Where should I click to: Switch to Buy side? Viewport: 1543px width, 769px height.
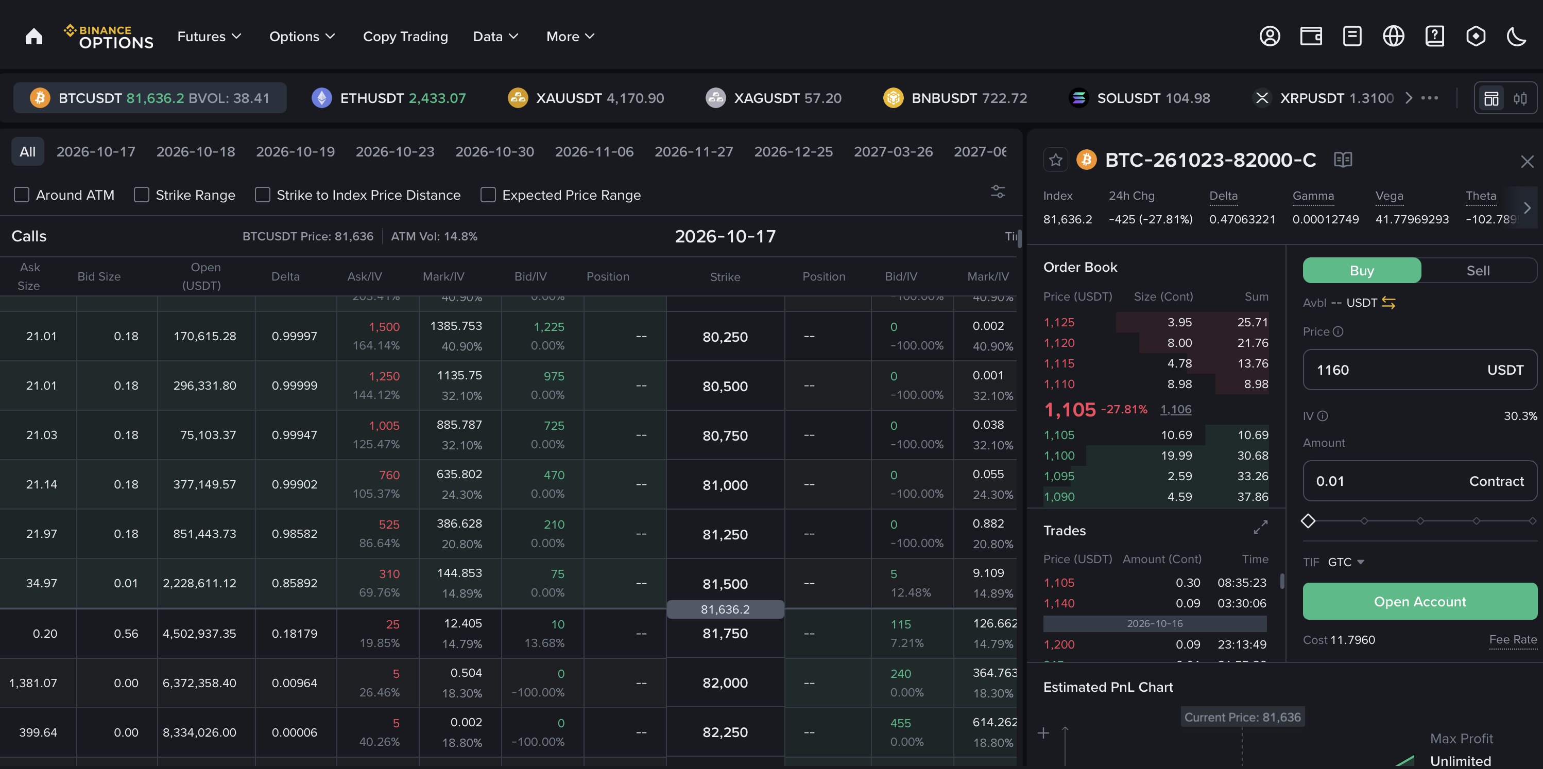coord(1362,271)
